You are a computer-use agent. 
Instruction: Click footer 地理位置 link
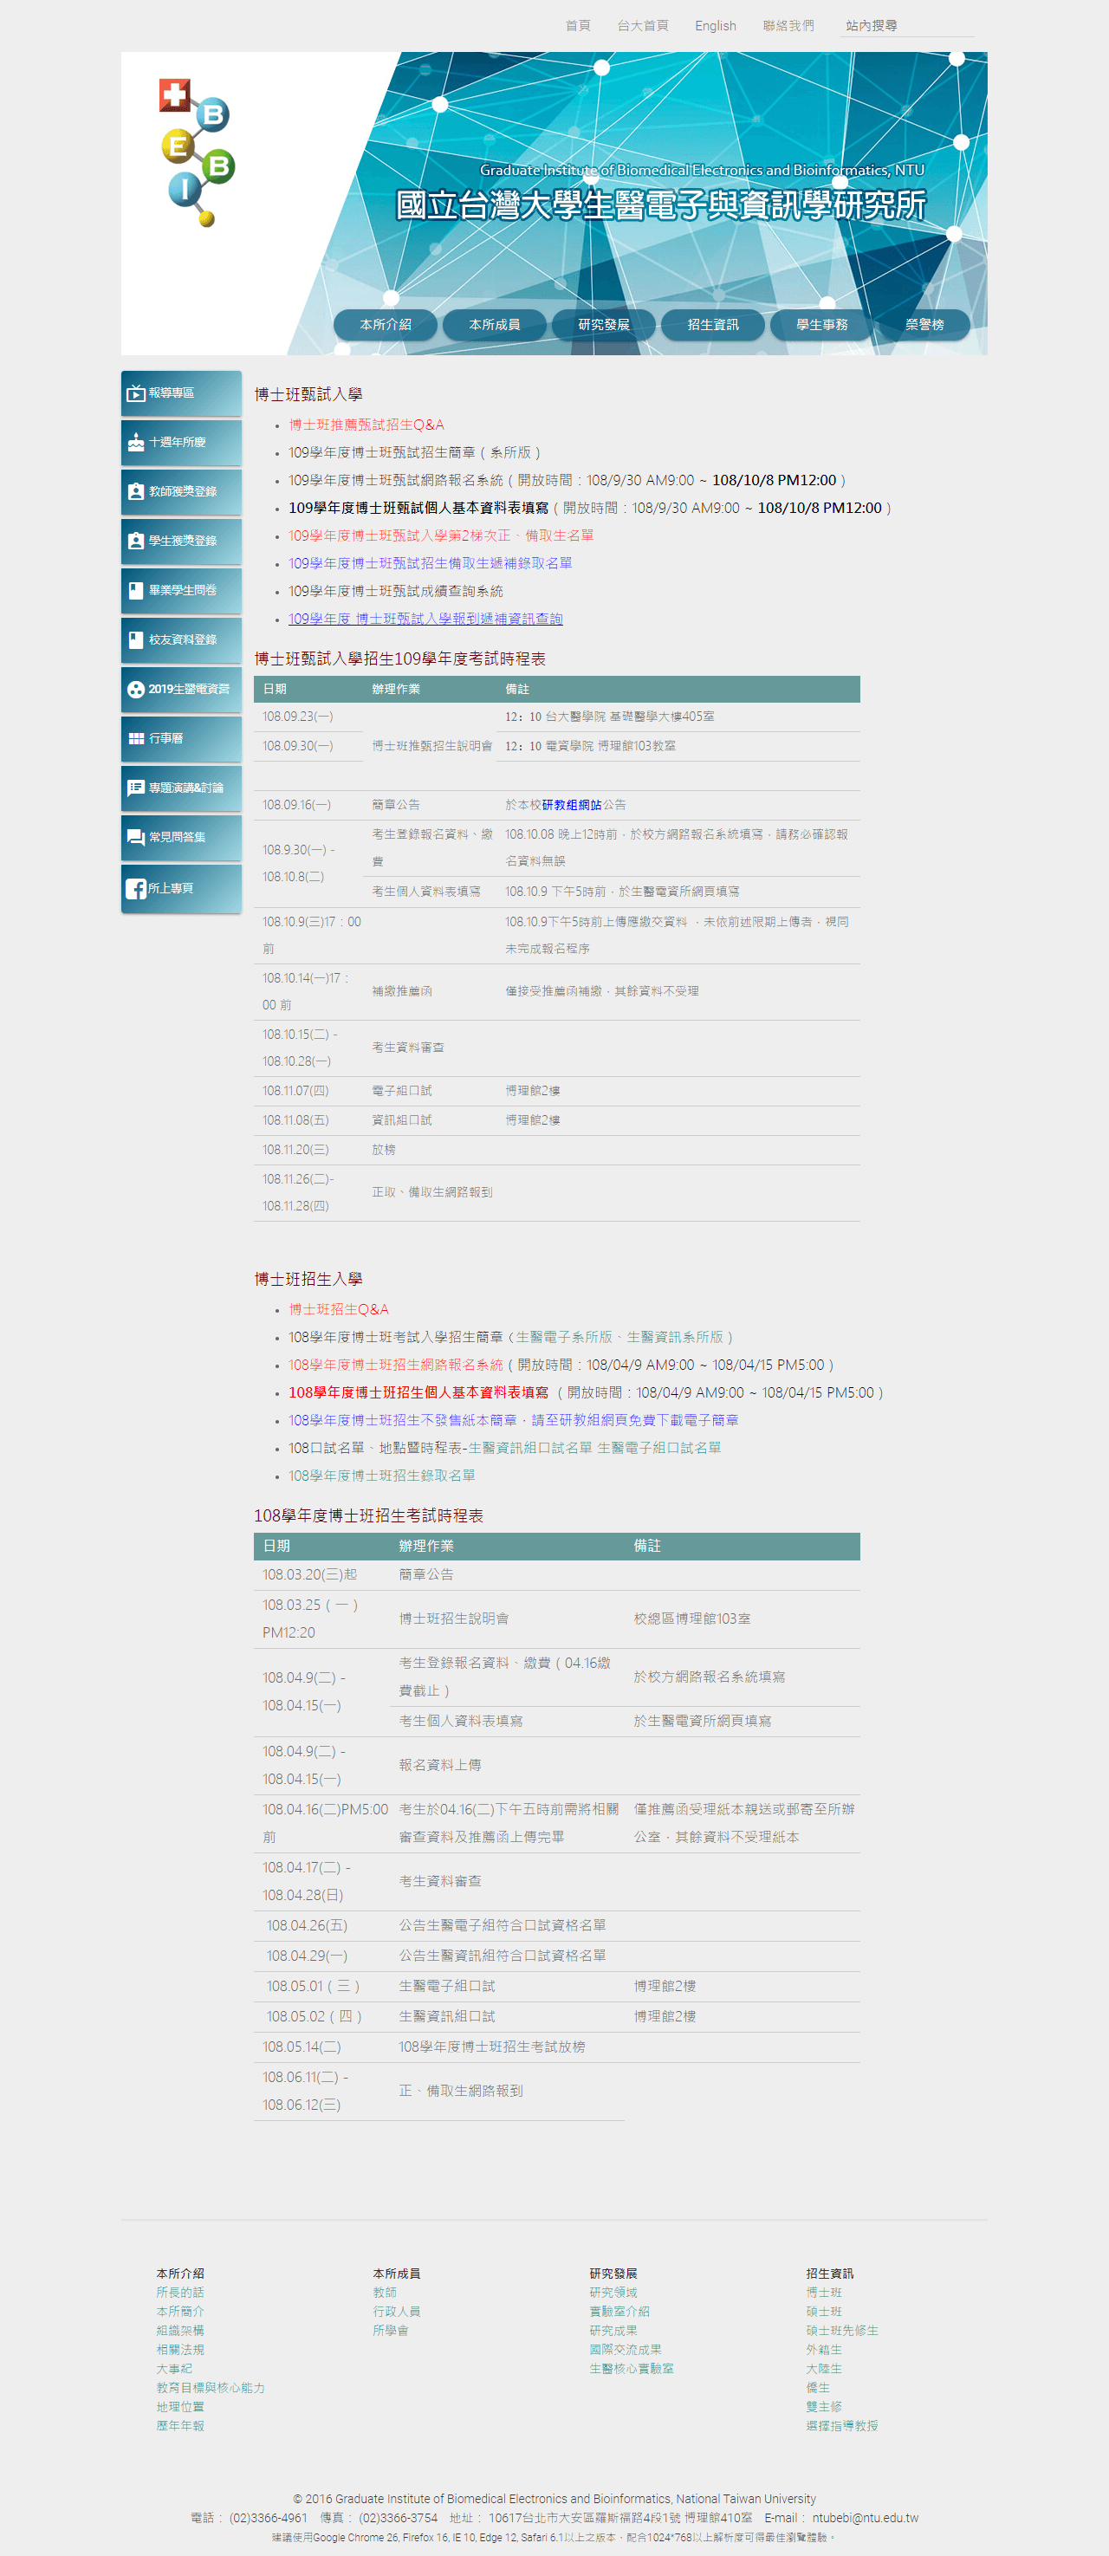[179, 2407]
